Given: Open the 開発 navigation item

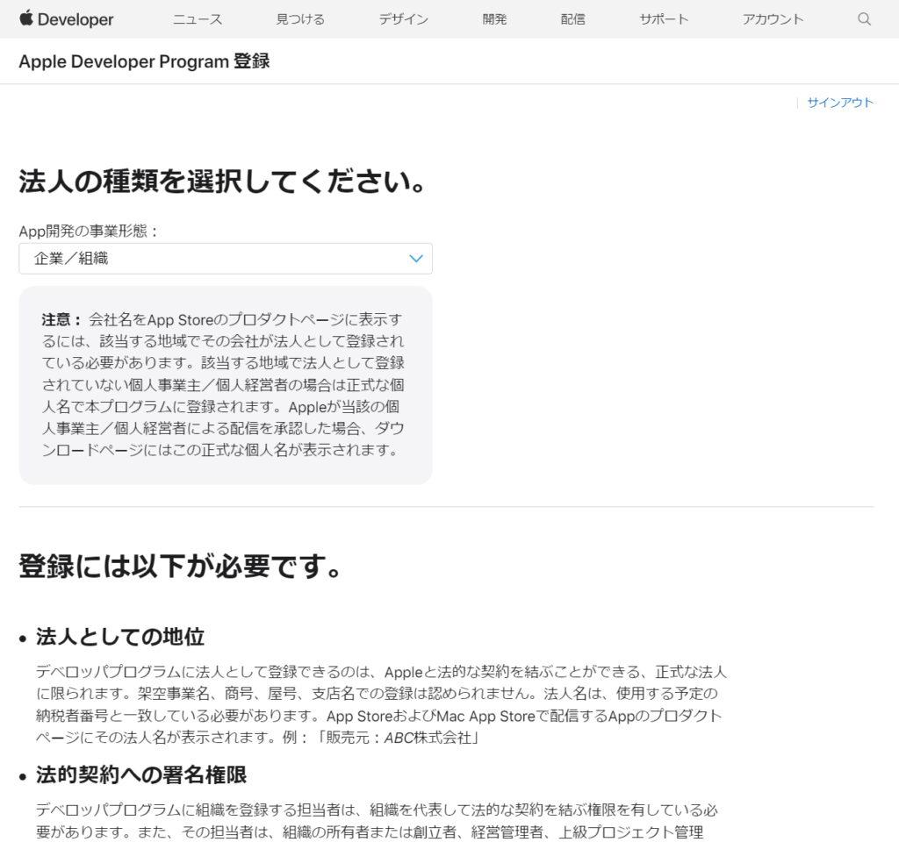Looking at the screenshot, I should click(x=494, y=19).
